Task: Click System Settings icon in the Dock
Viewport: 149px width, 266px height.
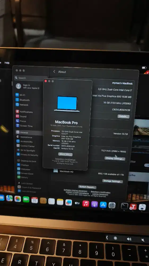Action: coord(112,205)
